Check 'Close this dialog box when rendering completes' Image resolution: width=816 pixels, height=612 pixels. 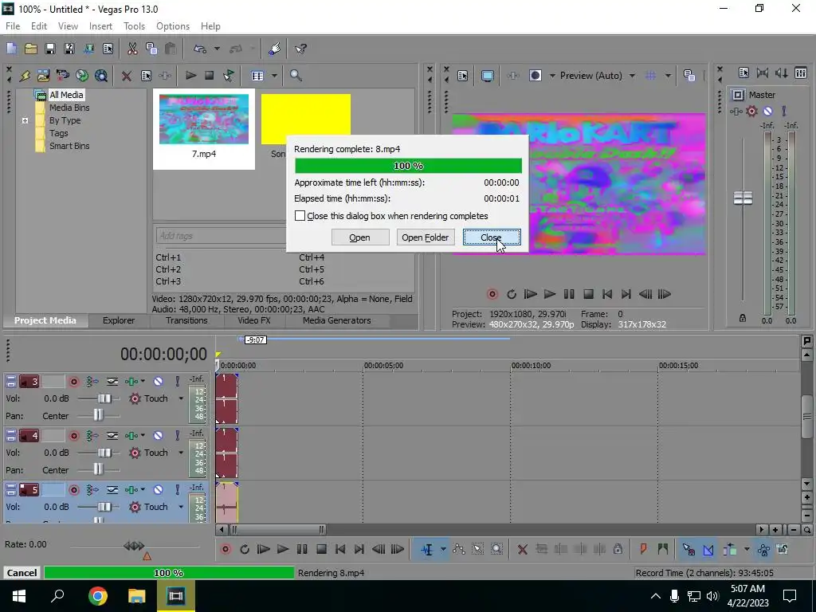click(x=300, y=216)
